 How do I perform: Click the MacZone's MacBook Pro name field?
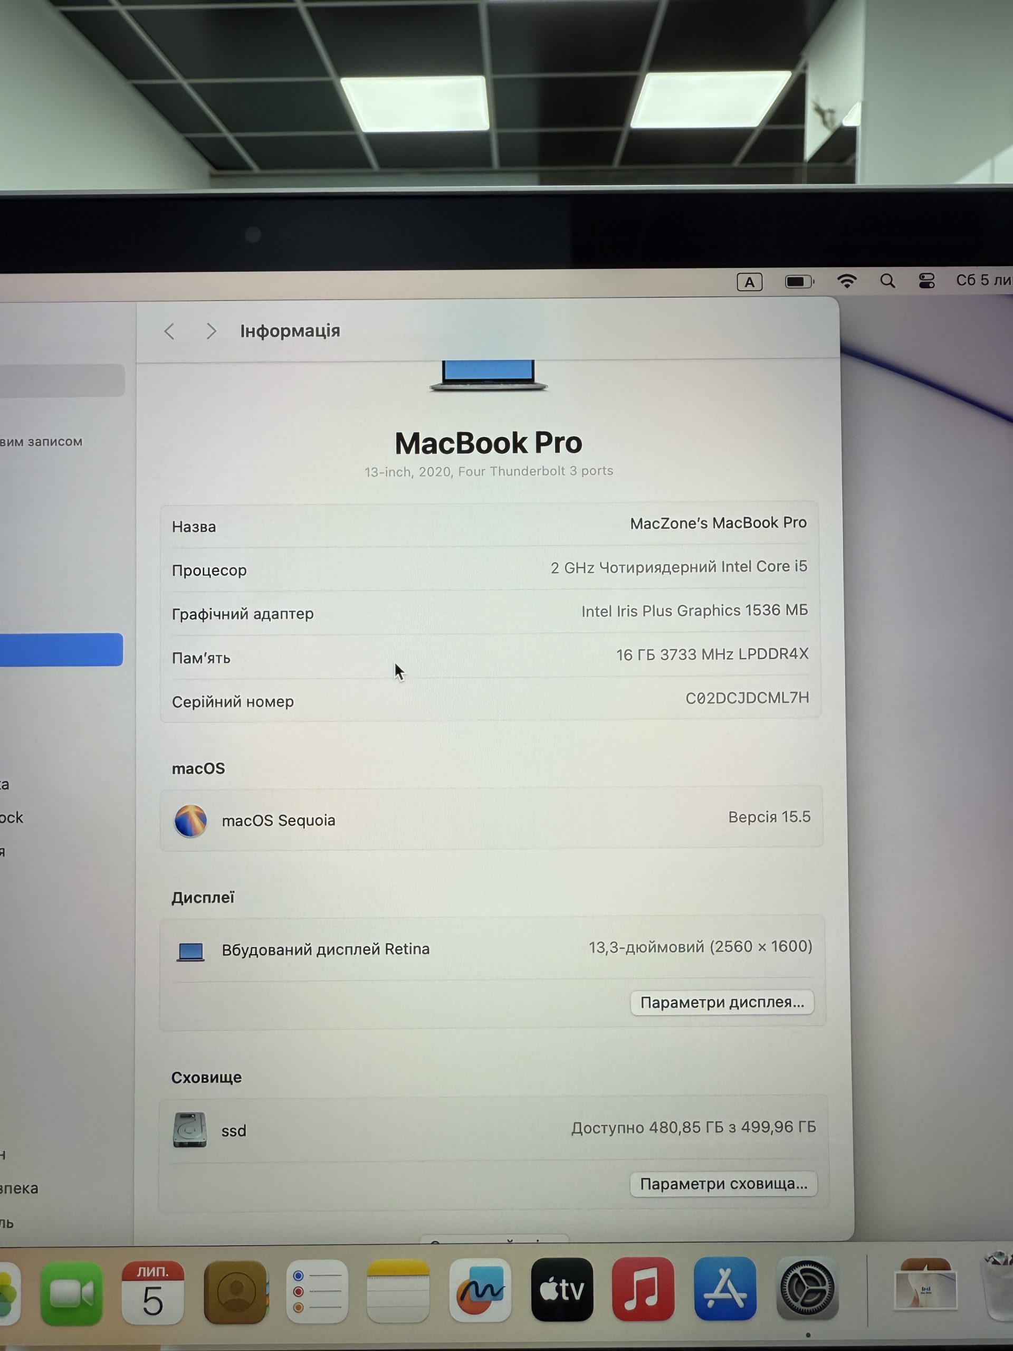pos(718,523)
